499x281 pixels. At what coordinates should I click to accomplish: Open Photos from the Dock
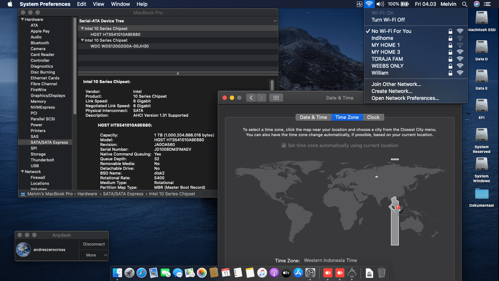(202, 273)
